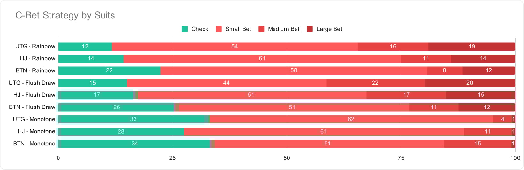This screenshot has width=524, height=170.
Task: Select BTN - Rainbow medium bet segment 8
Action: tap(444, 71)
